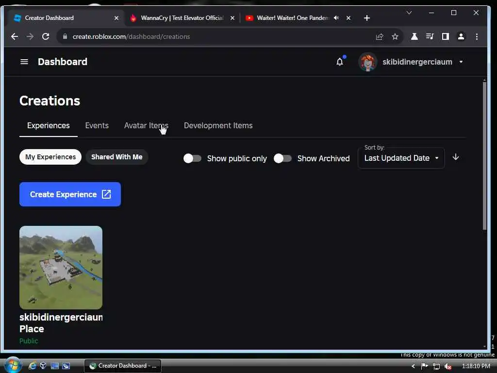This screenshot has width=497, height=373.
Task: Close the Waiter! Waiter! YouTube tab
Action: [348, 18]
